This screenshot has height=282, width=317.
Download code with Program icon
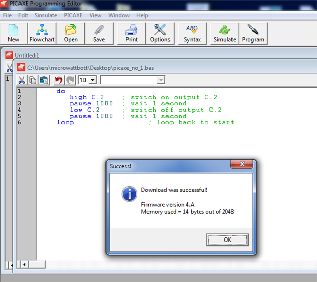[253, 33]
